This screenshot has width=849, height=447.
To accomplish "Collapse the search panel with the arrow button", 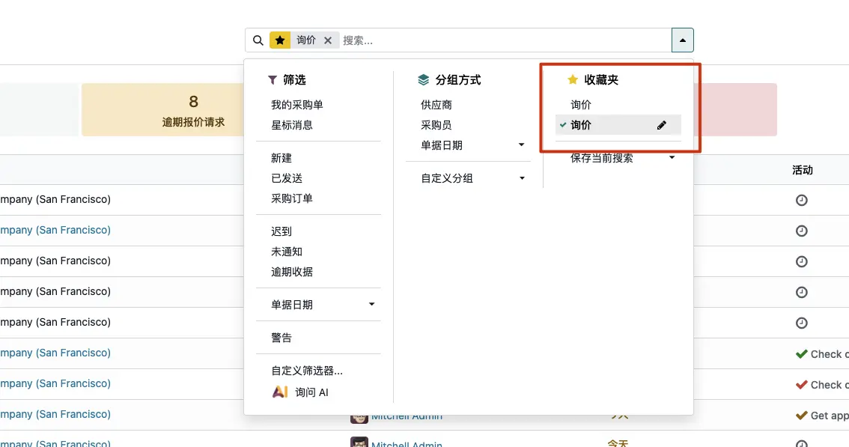I will (x=682, y=39).
